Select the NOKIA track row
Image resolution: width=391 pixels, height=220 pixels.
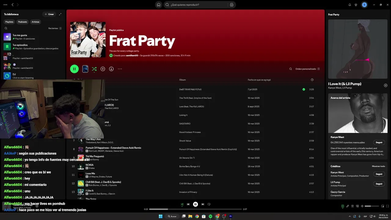tap(195, 166)
